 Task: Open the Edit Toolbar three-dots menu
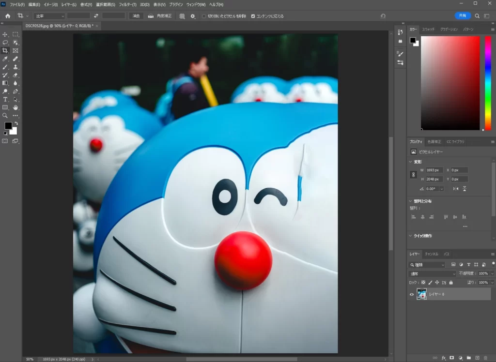15,116
